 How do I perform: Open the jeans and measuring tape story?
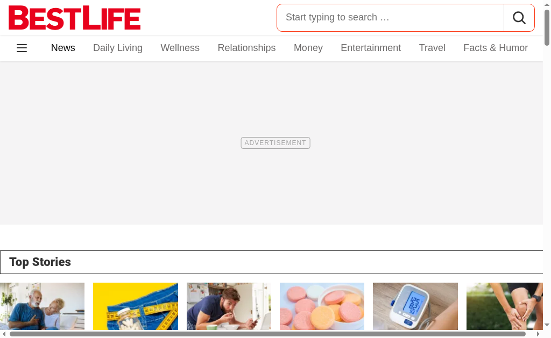pos(136,306)
